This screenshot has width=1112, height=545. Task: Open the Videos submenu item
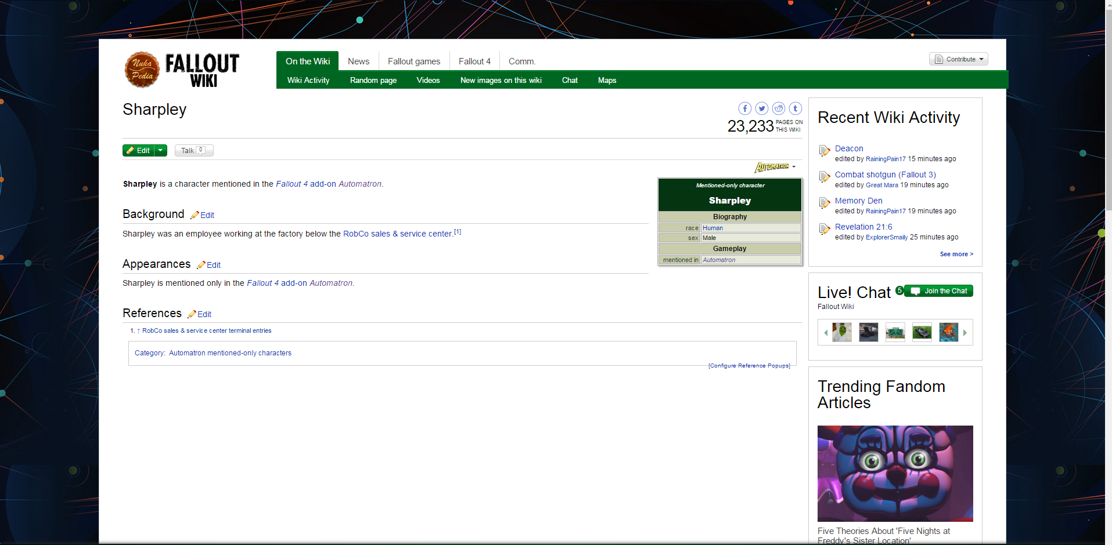click(x=428, y=80)
